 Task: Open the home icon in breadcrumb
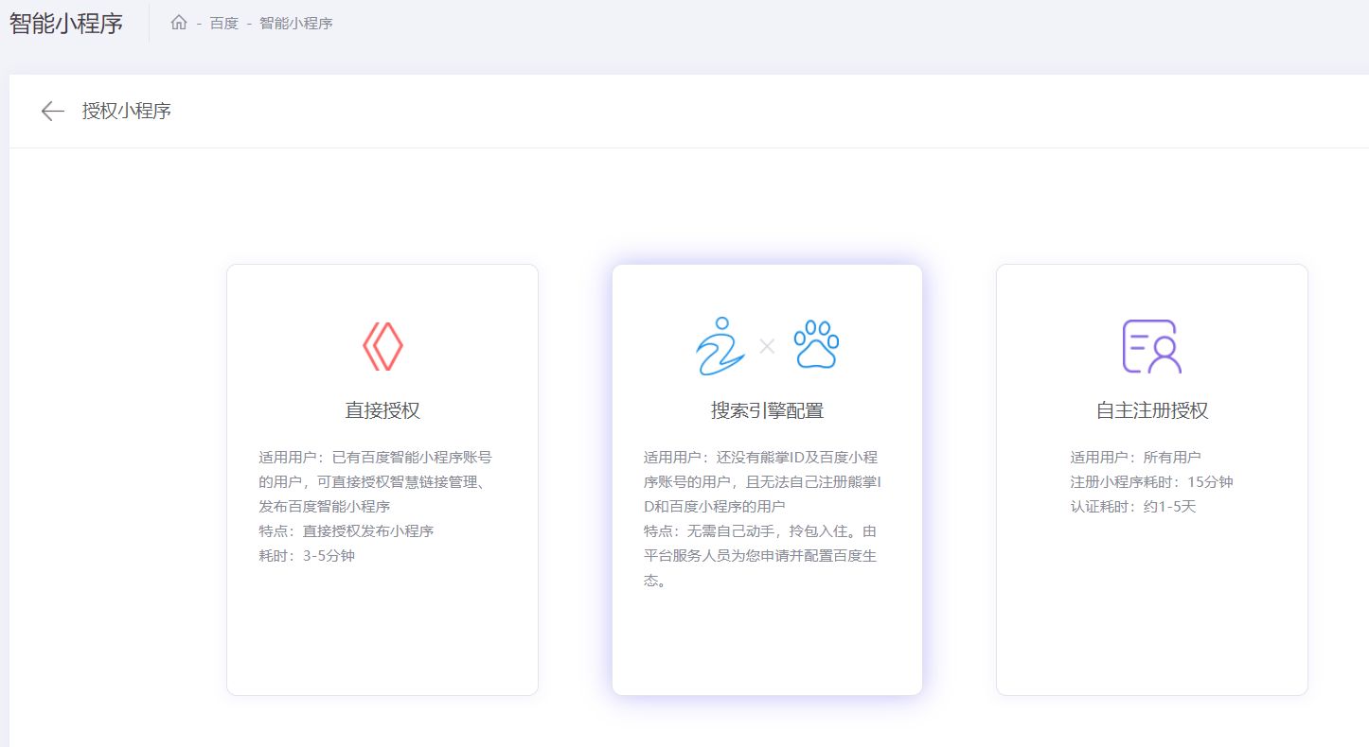pyautogui.click(x=179, y=23)
